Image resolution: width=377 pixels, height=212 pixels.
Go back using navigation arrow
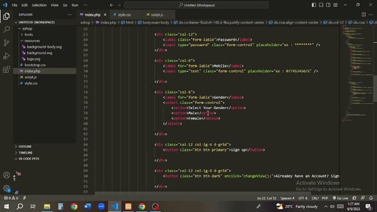coord(111,5)
